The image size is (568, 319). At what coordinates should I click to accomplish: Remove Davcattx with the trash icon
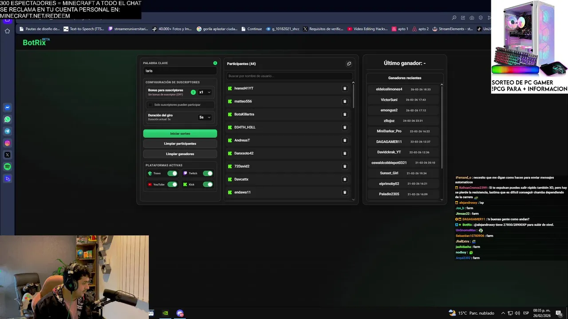coord(345,179)
